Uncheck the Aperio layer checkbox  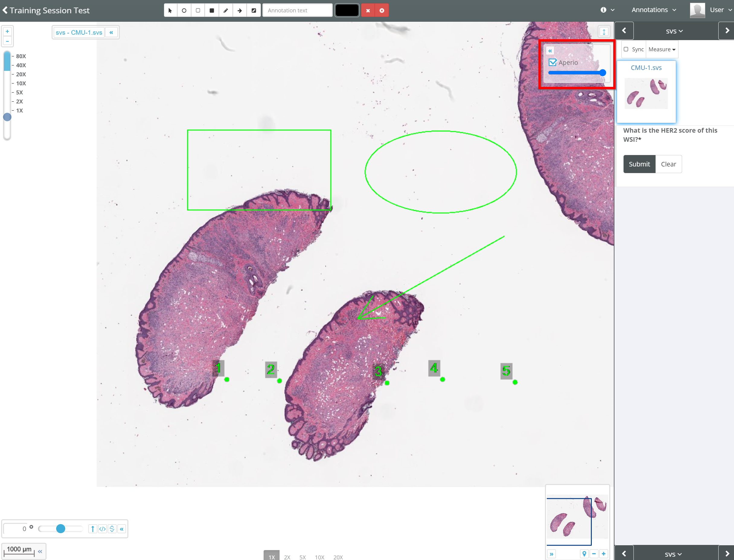553,62
